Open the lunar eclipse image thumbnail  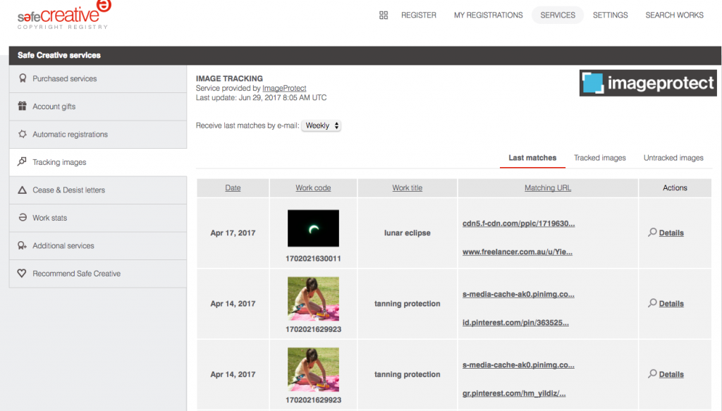(x=313, y=228)
